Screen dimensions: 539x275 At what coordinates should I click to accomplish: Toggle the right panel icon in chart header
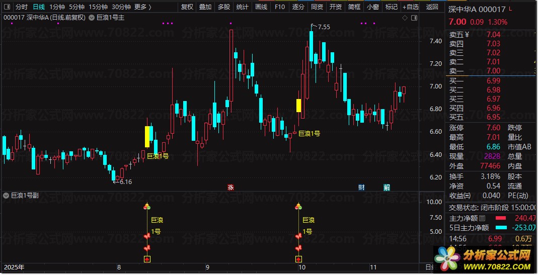point(414,18)
